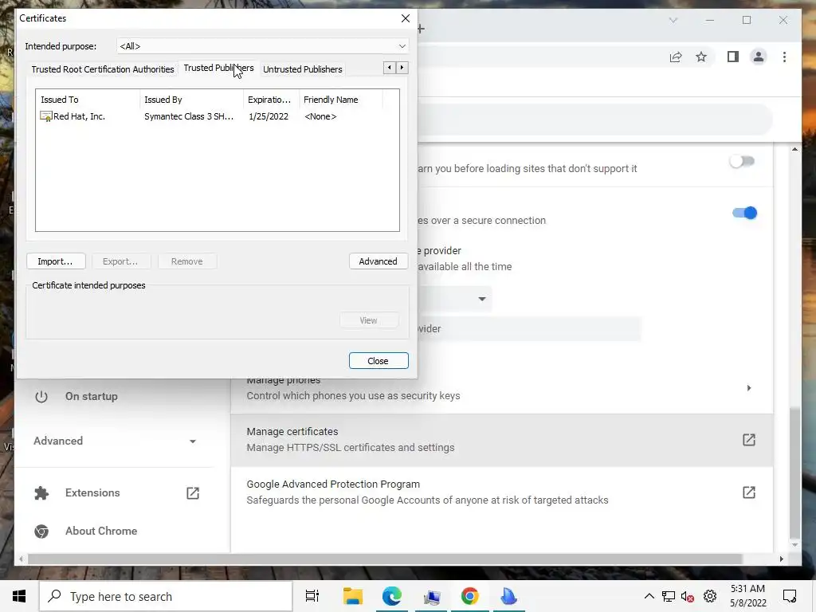Open File Explorer from the taskbar

pyautogui.click(x=353, y=596)
